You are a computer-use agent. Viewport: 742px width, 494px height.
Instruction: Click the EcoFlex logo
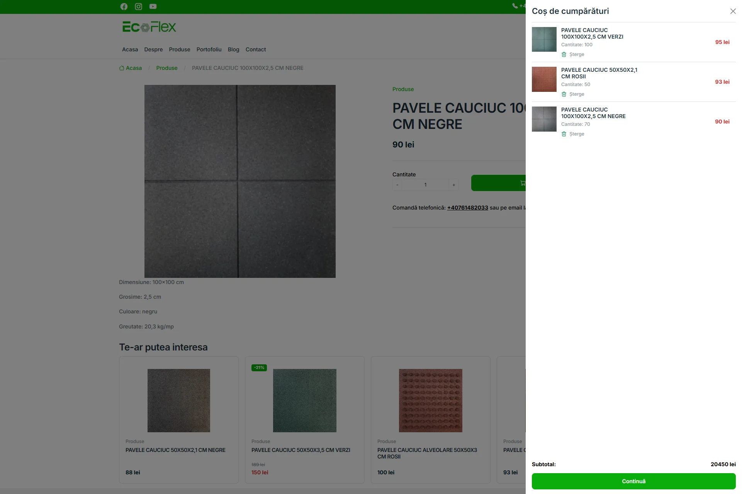pyautogui.click(x=149, y=27)
